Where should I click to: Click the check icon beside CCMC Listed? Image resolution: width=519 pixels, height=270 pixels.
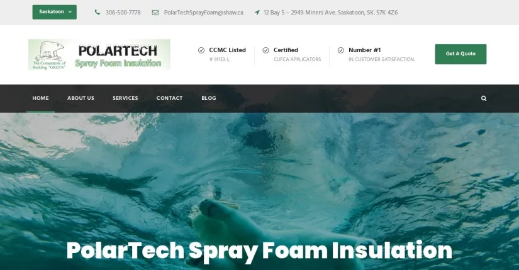[201, 50]
